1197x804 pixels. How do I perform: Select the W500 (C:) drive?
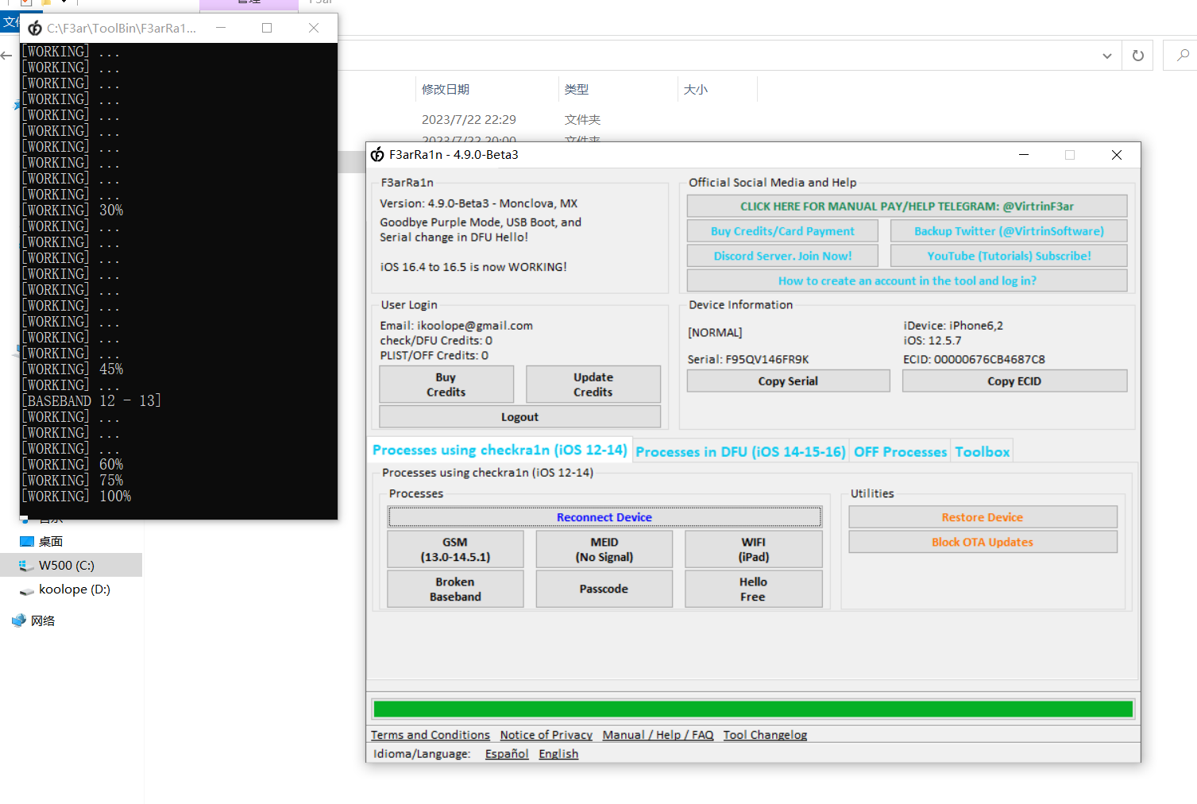(x=66, y=566)
